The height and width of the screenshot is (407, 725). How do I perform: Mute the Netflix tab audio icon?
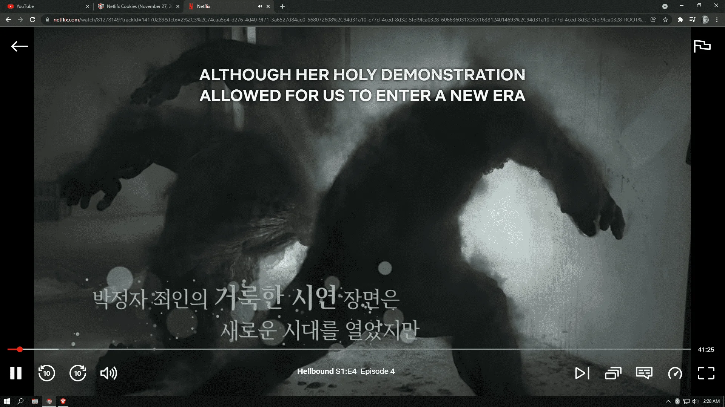[x=260, y=6]
